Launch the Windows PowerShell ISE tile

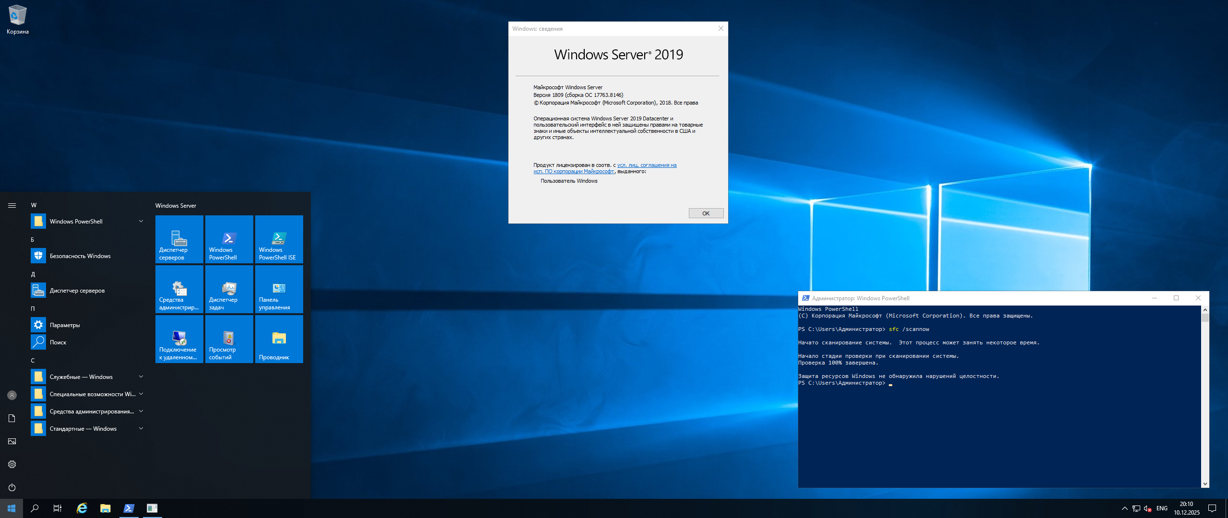click(x=279, y=239)
